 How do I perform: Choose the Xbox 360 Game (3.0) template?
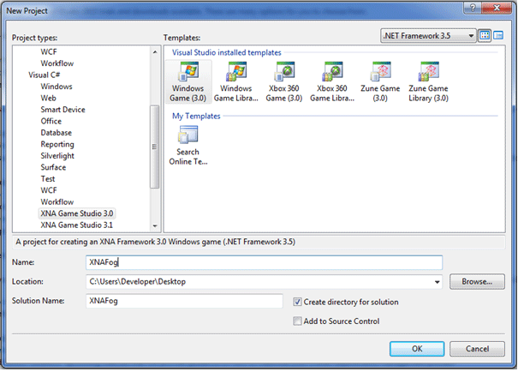pyautogui.click(x=283, y=82)
